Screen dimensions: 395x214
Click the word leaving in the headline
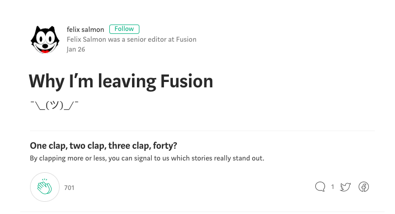pos(127,82)
